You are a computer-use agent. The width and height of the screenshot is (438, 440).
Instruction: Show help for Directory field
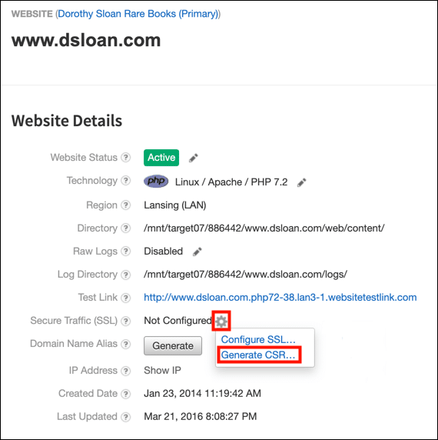pos(125,228)
